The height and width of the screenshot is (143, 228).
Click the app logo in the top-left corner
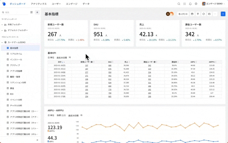pyautogui.click(x=4, y=4)
